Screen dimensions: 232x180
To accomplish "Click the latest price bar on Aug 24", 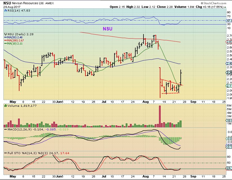I will click(181, 77).
